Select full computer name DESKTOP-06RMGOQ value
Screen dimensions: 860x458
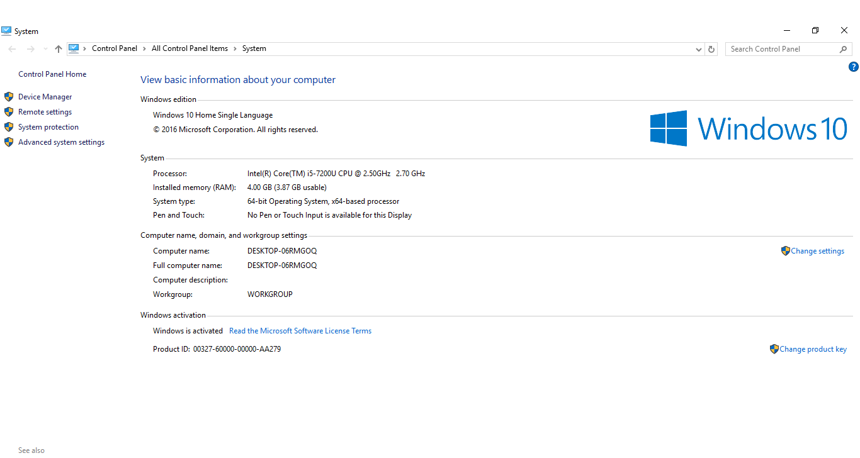[282, 265]
